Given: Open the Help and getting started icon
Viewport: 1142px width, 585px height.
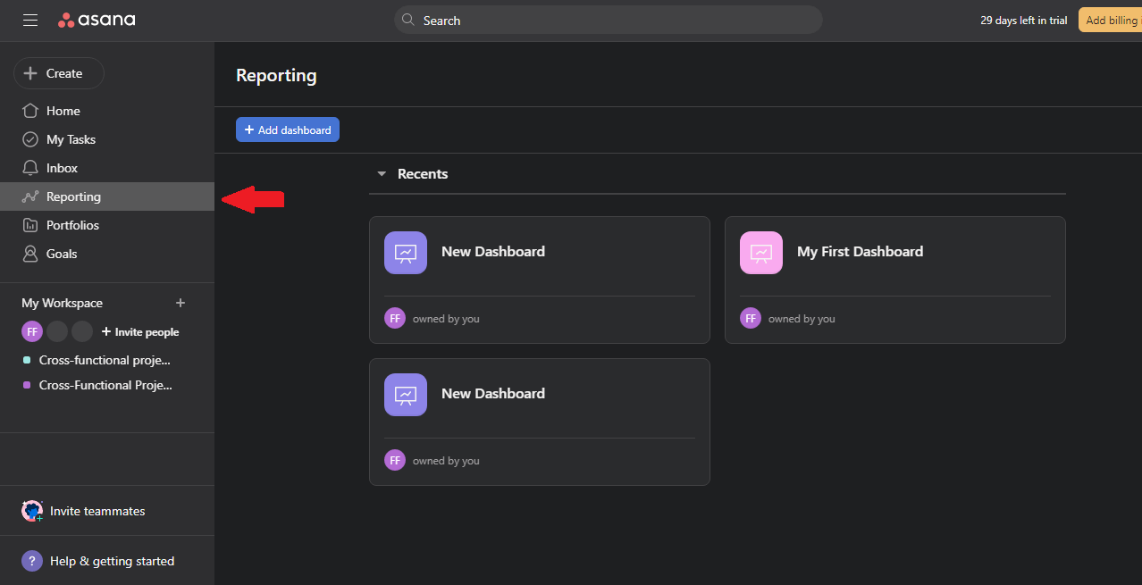Looking at the screenshot, I should pyautogui.click(x=32, y=560).
